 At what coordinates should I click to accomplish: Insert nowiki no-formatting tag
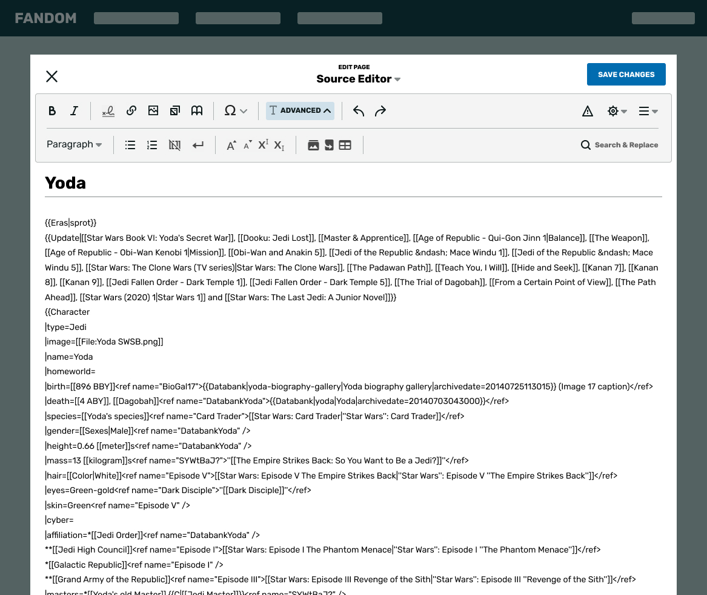(174, 145)
